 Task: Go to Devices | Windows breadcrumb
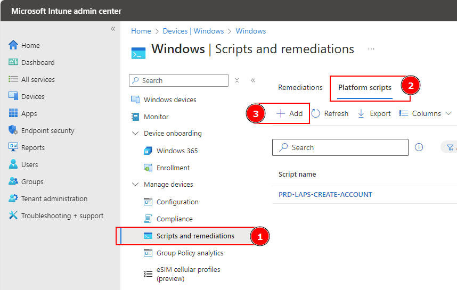[193, 31]
